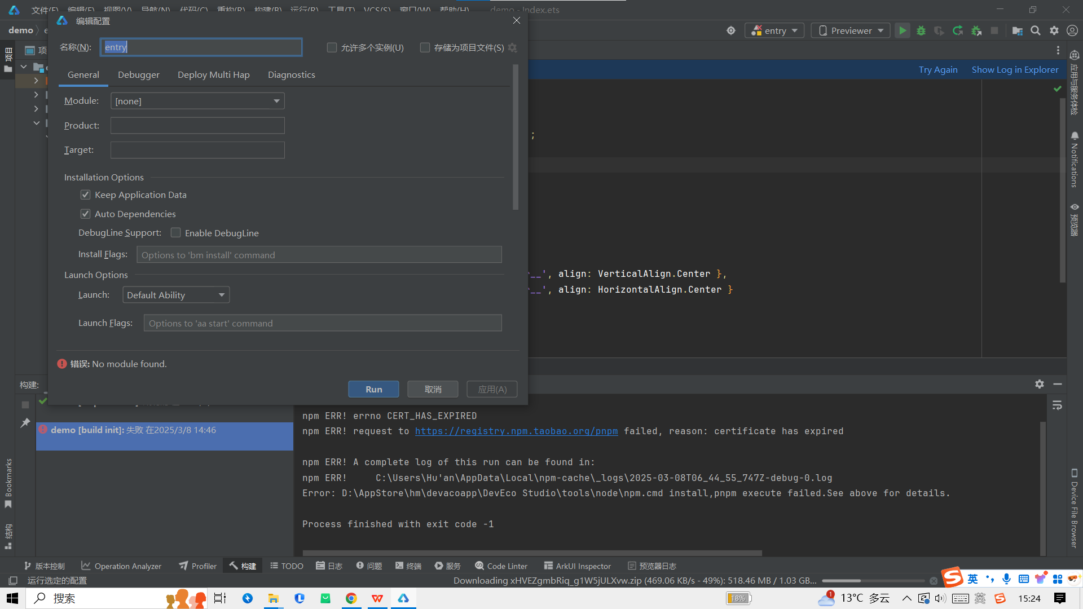
Task: Open the Previewer device dropdown
Action: (851, 30)
